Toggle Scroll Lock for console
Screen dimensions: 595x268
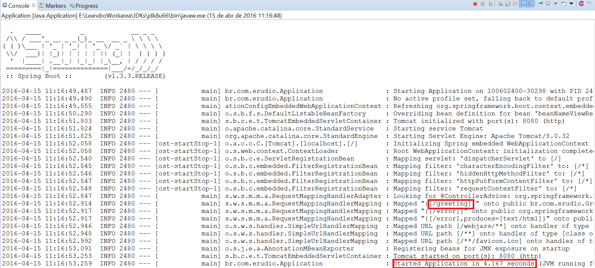(x=508, y=4)
